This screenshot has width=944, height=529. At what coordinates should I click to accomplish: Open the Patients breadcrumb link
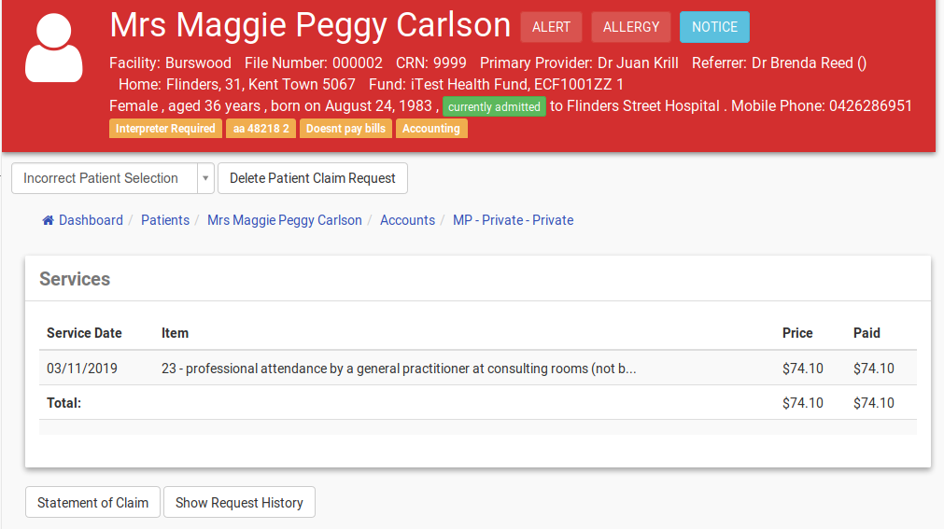[165, 220]
